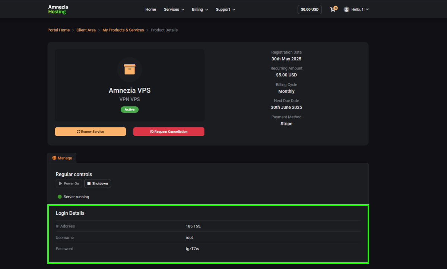This screenshot has width=447, height=269.
Task: Click the Billing Cycle label
Action: (286, 85)
